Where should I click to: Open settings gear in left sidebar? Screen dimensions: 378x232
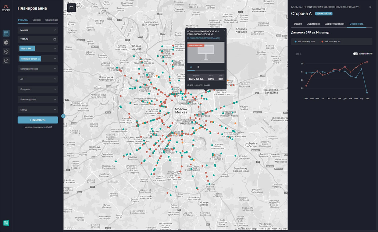click(x=6, y=52)
